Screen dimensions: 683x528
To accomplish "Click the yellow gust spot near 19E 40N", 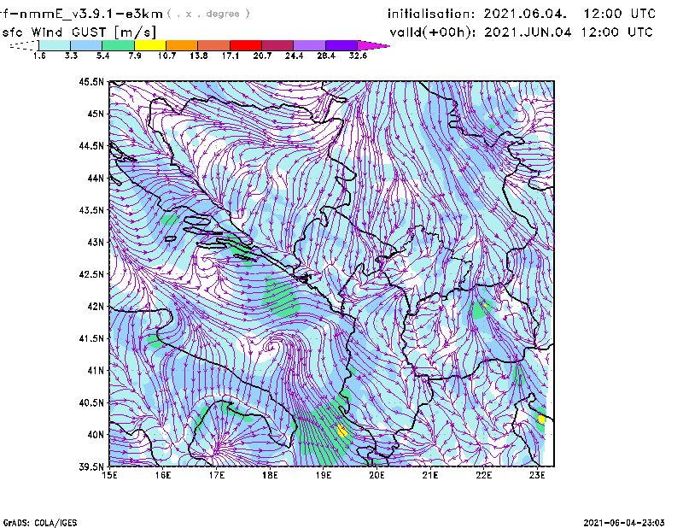I will (x=342, y=431).
